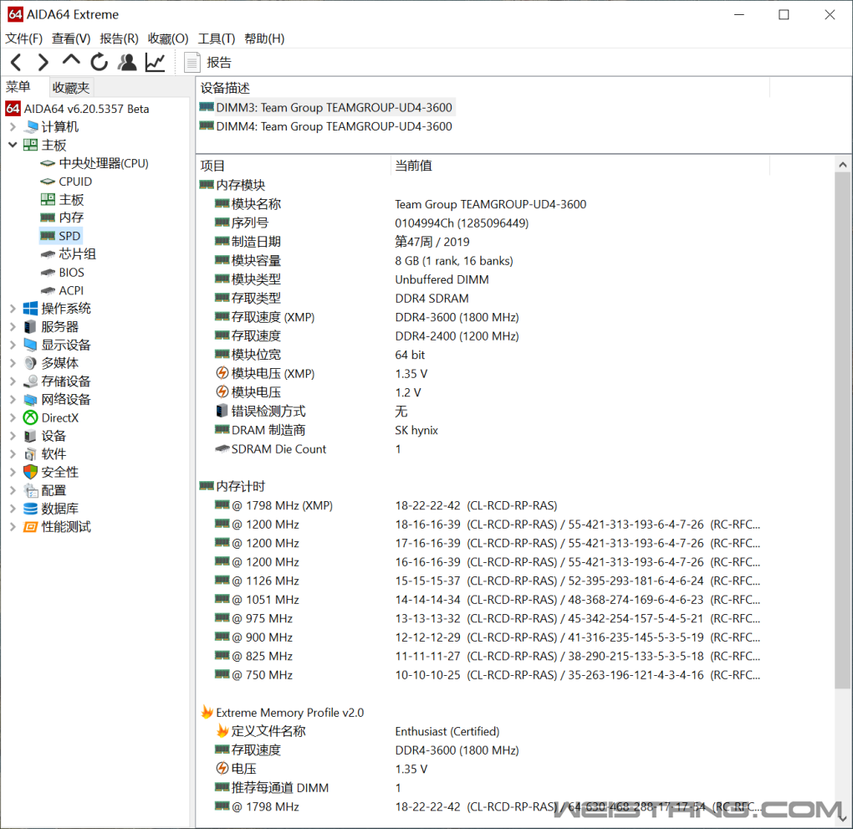Click the 服务器 server icon
The width and height of the screenshot is (853, 829).
30,326
